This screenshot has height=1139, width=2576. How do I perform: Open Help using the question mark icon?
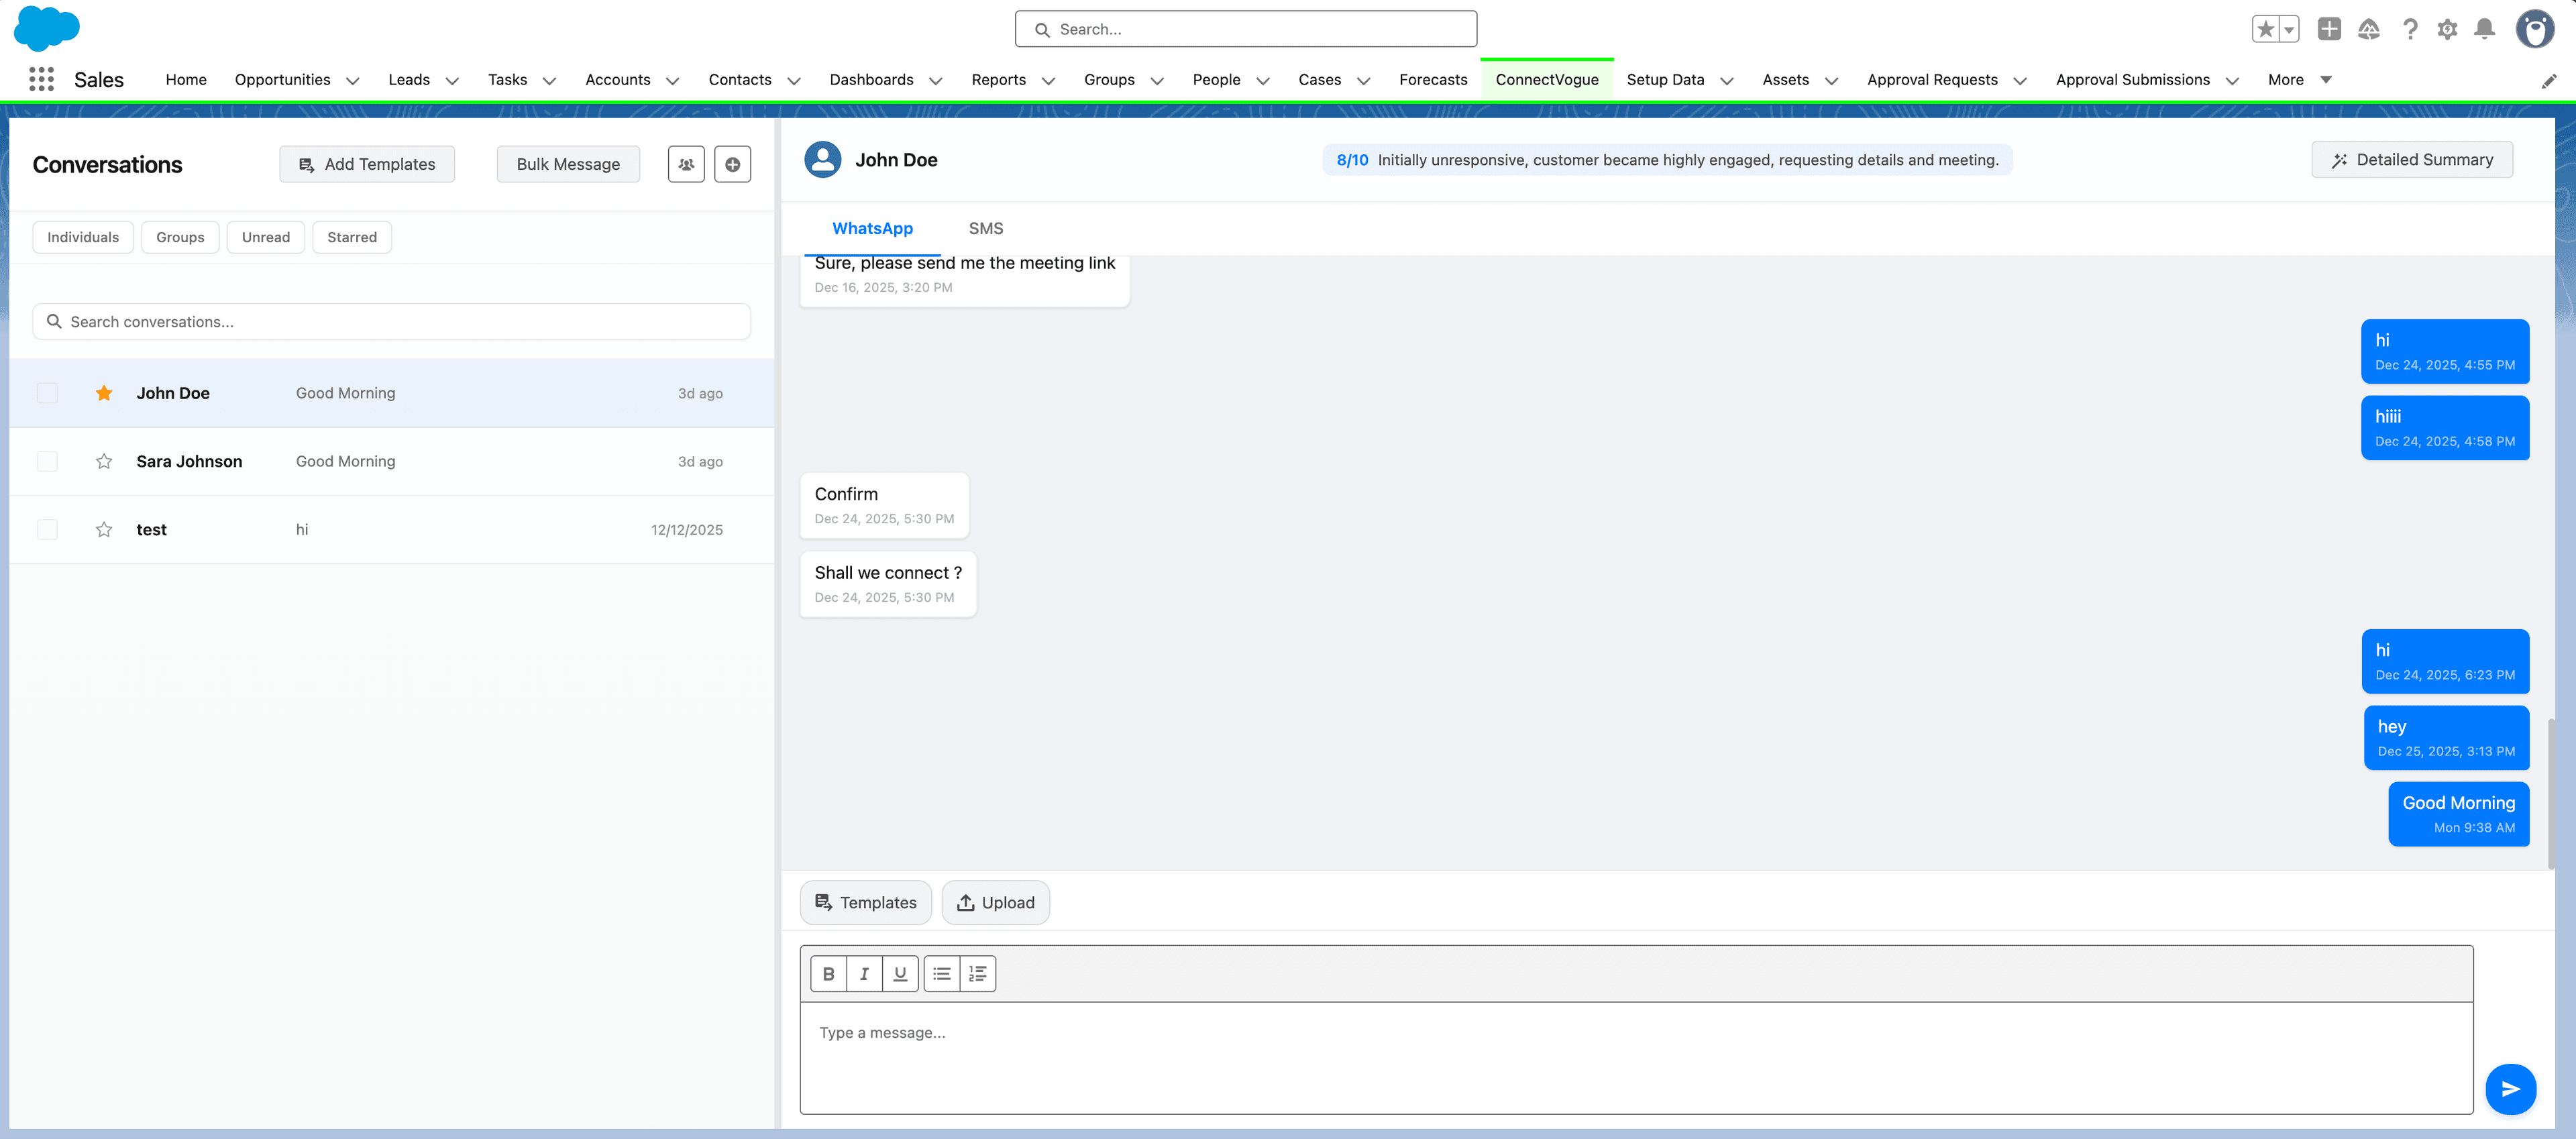[x=2409, y=29]
